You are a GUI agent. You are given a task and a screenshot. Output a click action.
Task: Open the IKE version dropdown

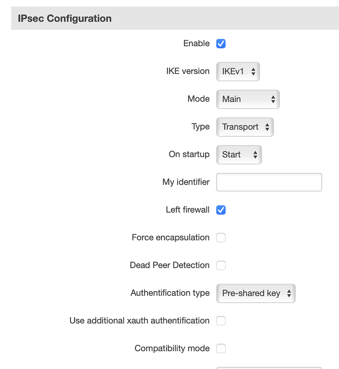click(x=238, y=71)
